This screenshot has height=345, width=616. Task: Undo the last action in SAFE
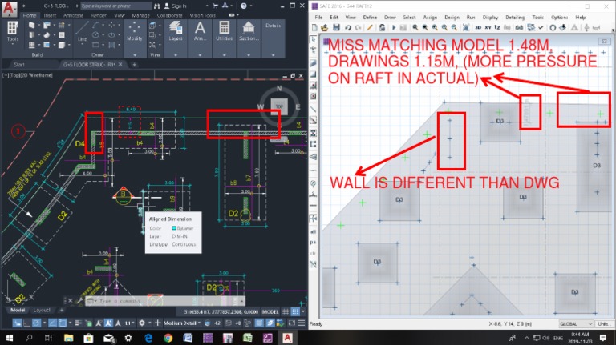click(x=348, y=27)
